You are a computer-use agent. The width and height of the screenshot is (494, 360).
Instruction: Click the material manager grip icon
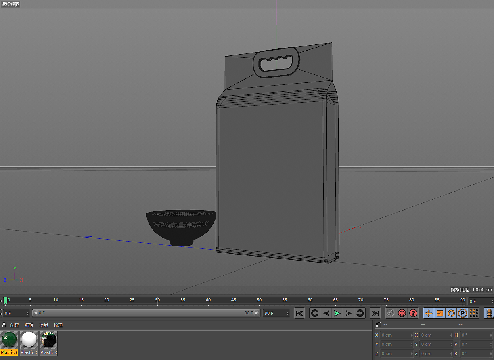click(x=4, y=325)
